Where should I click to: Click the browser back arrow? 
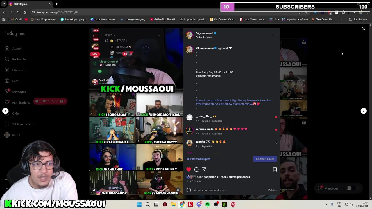(x=4, y=12)
